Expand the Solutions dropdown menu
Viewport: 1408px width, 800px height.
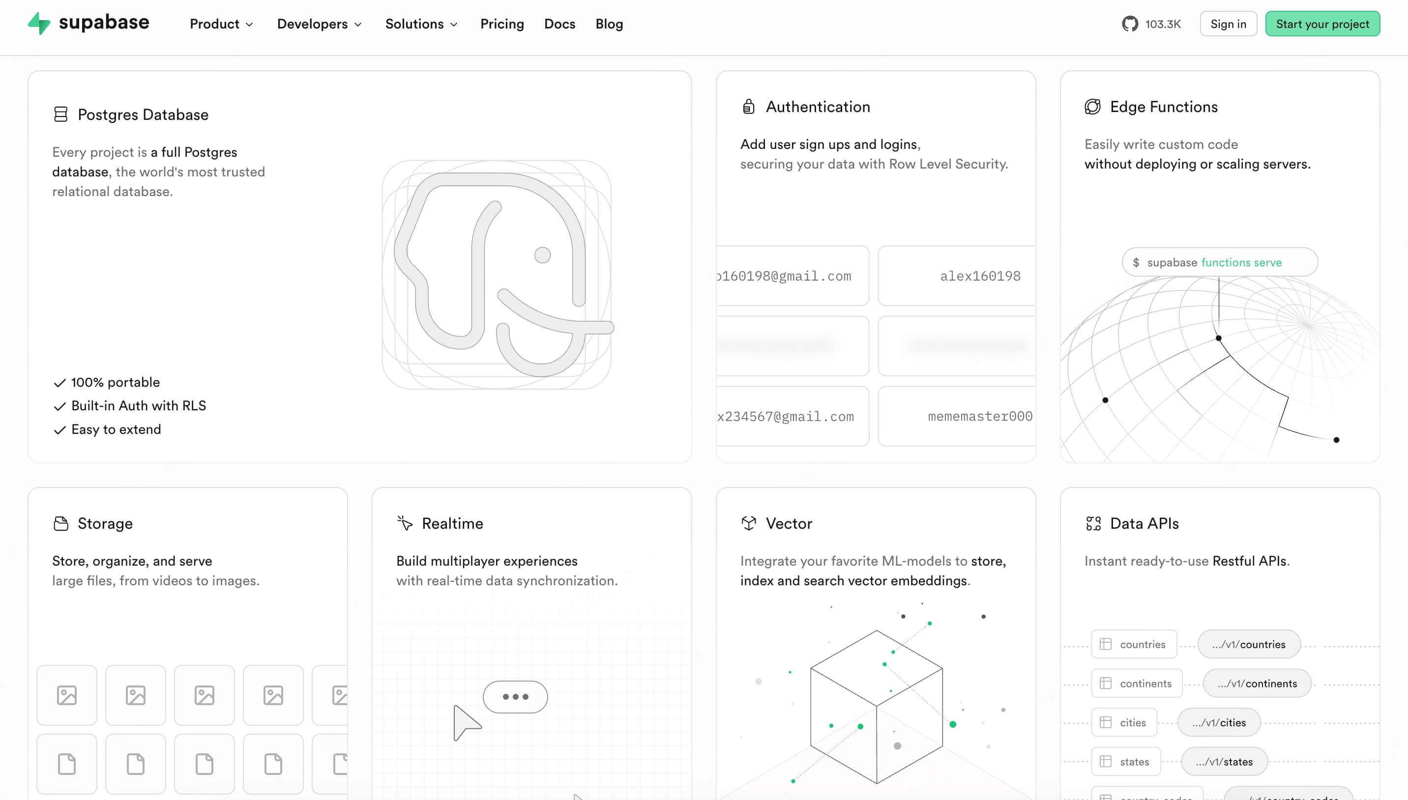421,24
